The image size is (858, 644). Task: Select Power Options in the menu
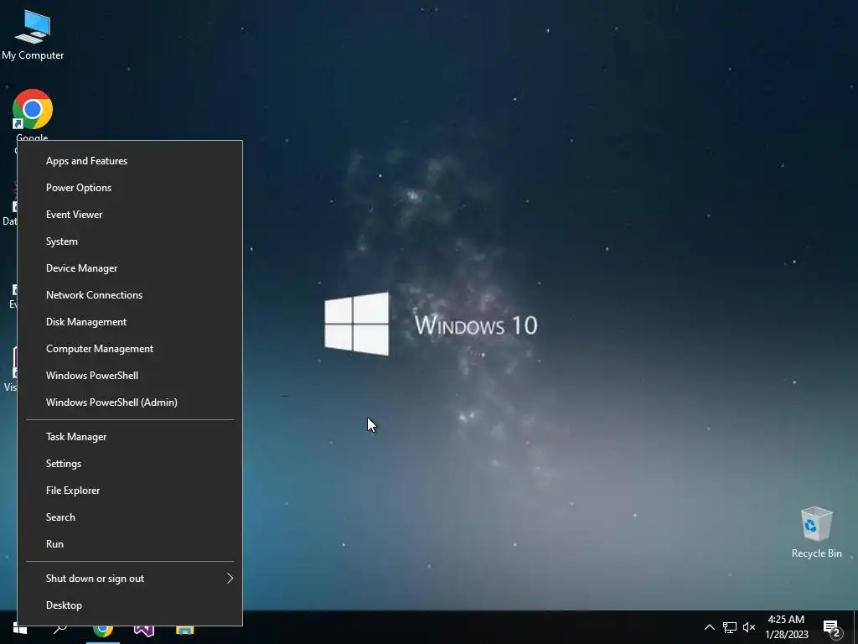(130, 188)
